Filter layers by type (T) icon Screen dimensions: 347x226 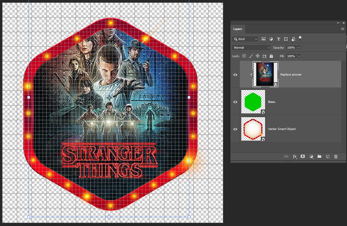[x=278, y=39]
